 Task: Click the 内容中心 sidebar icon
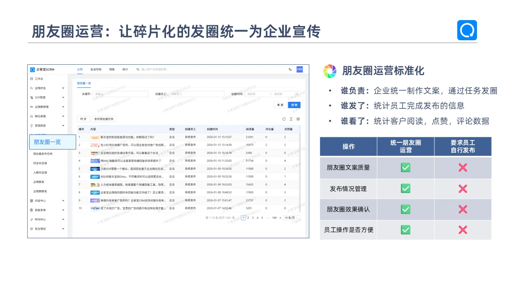coord(32,201)
